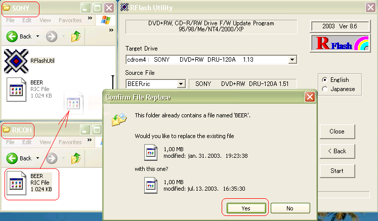The width and height of the screenshot is (378, 221).
Task: Open Edit menu in SONY window
Action: click(27, 20)
